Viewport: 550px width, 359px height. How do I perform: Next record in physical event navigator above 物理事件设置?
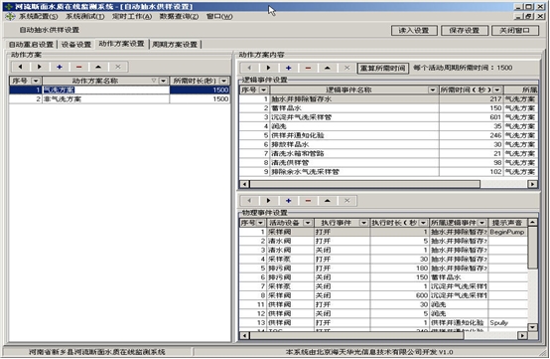coord(269,201)
